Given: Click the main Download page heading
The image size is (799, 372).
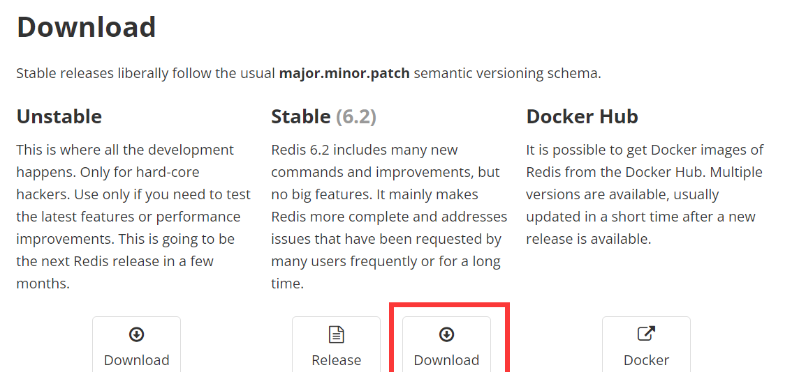Looking at the screenshot, I should click(86, 27).
